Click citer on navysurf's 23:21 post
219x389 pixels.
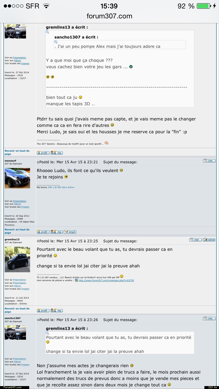(209, 161)
